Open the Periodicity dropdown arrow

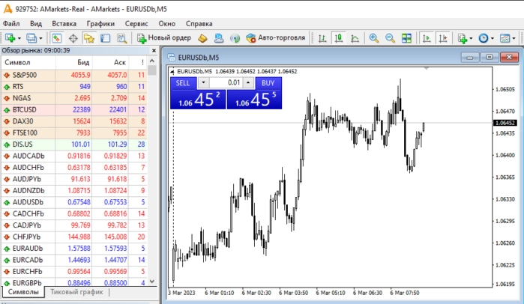[493, 38]
